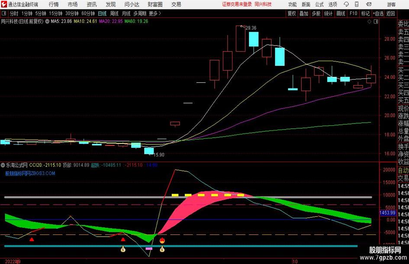This screenshot has width=409, height=264.
Task: Click the CCI20 indicator value label
Action: (x=45, y=165)
